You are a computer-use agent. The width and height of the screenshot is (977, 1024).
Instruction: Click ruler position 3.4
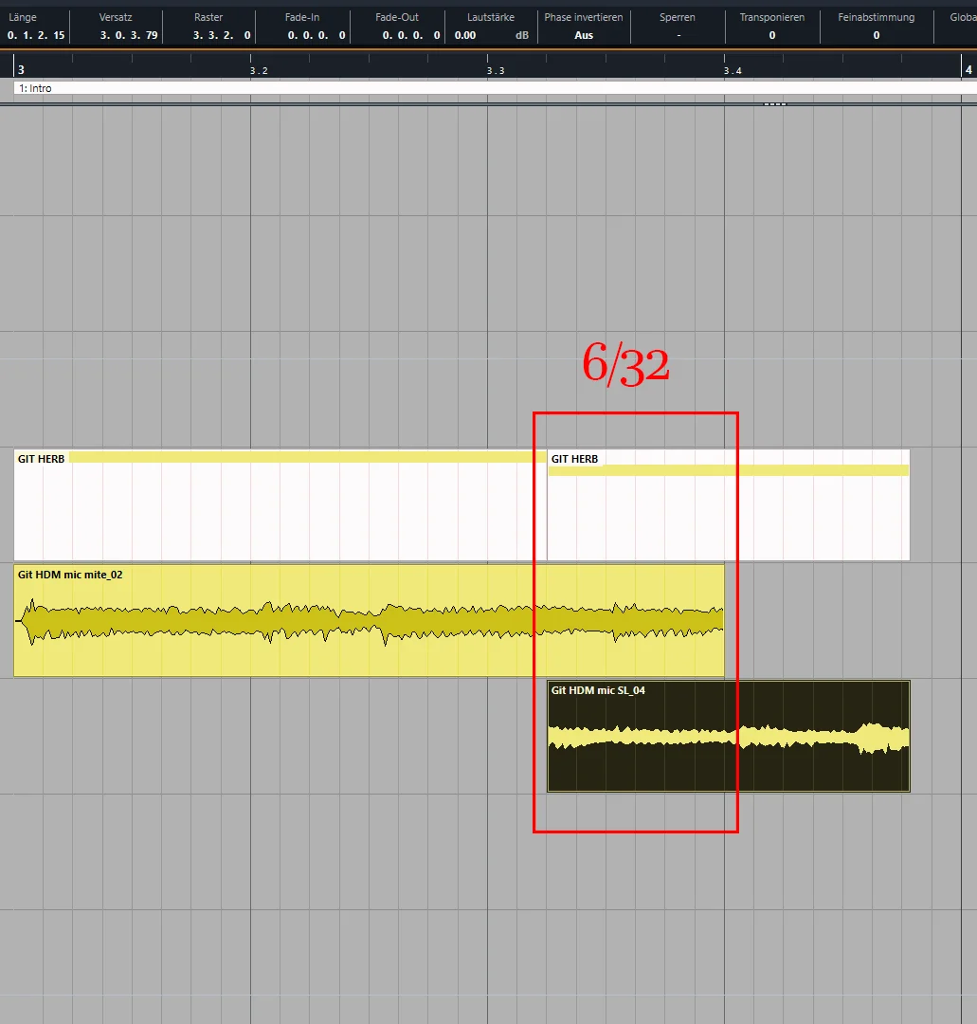(x=733, y=70)
